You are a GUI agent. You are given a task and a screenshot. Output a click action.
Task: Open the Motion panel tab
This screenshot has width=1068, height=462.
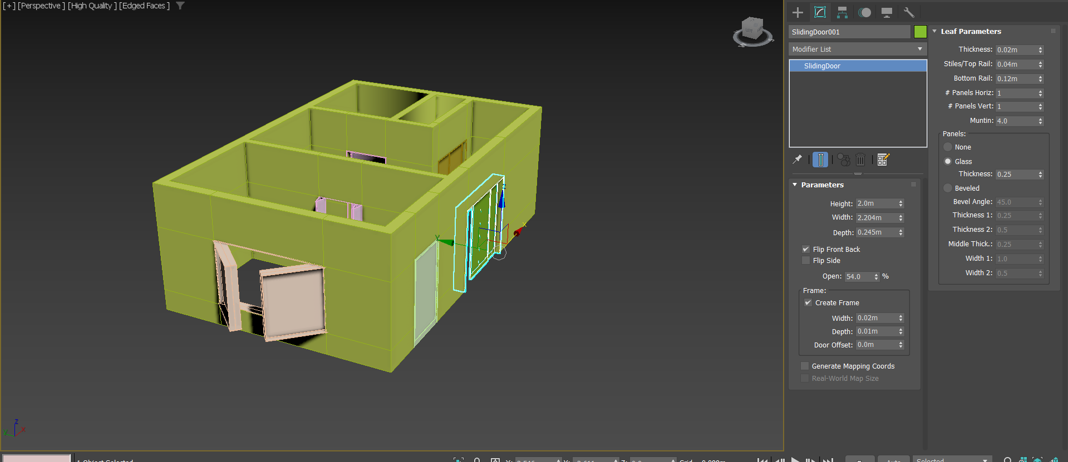point(864,12)
